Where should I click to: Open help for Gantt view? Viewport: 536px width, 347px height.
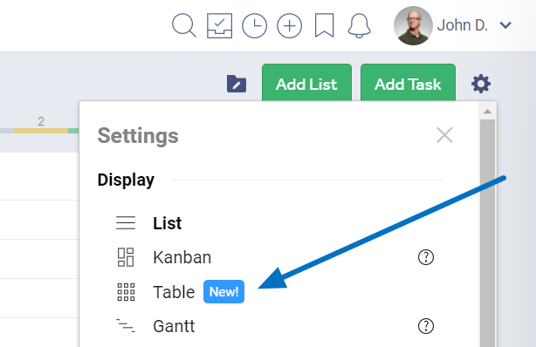pos(426,326)
